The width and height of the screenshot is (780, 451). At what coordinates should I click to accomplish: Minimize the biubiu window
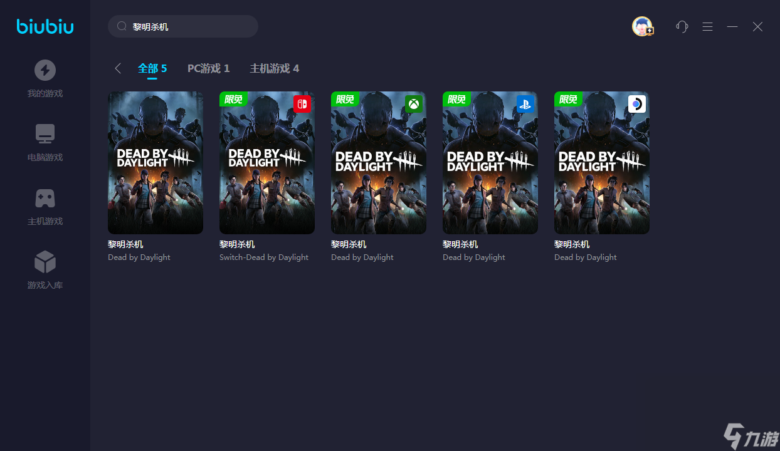(x=732, y=26)
